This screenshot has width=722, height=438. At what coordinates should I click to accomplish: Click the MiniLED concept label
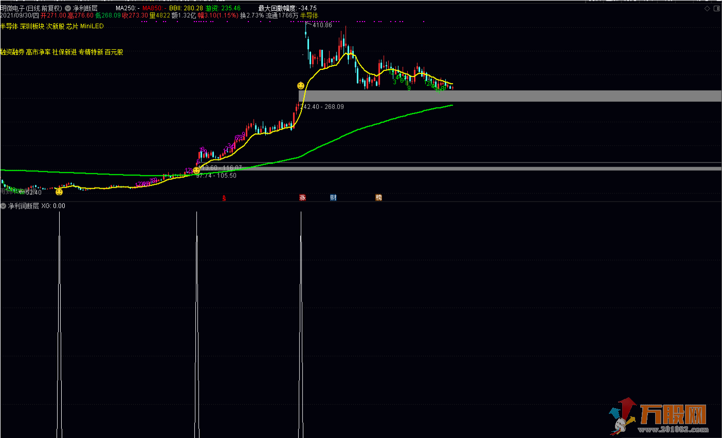92,26
